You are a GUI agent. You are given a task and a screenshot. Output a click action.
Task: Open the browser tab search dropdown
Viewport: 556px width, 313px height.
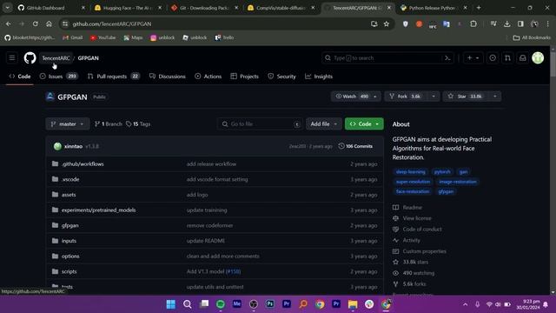pos(8,8)
